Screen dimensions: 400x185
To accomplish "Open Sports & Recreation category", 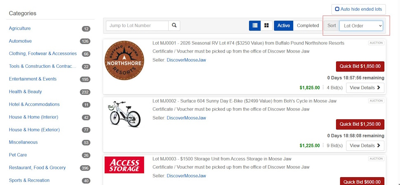I will click(x=29, y=180).
